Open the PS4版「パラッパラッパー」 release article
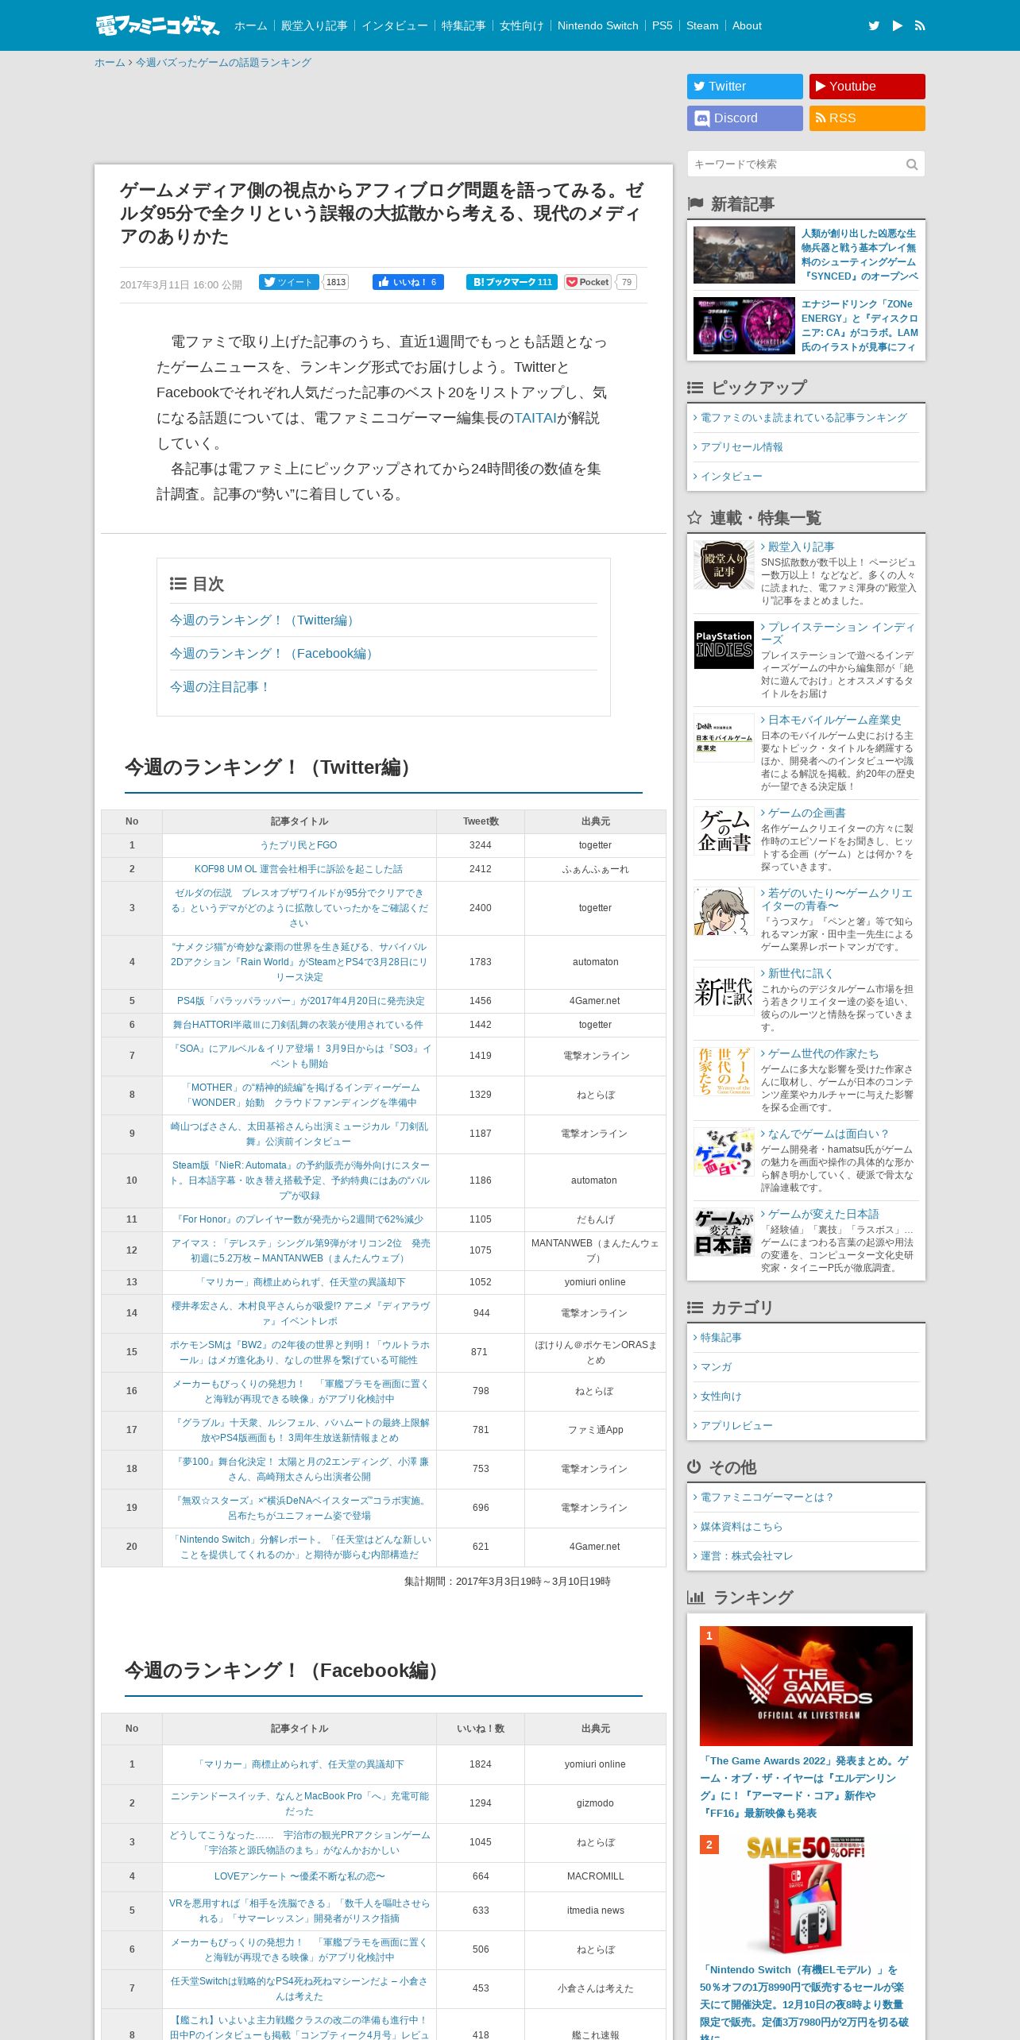The image size is (1020, 2040). (300, 1001)
